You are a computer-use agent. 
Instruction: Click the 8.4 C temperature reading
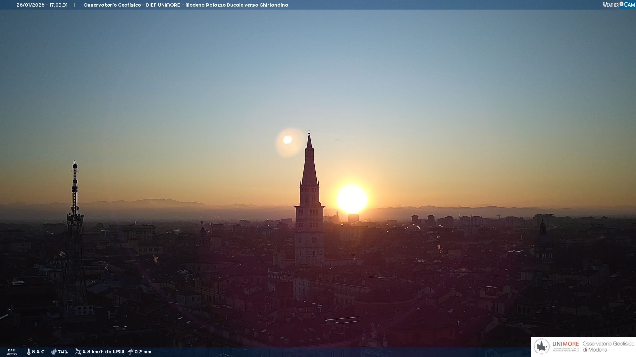38,352
